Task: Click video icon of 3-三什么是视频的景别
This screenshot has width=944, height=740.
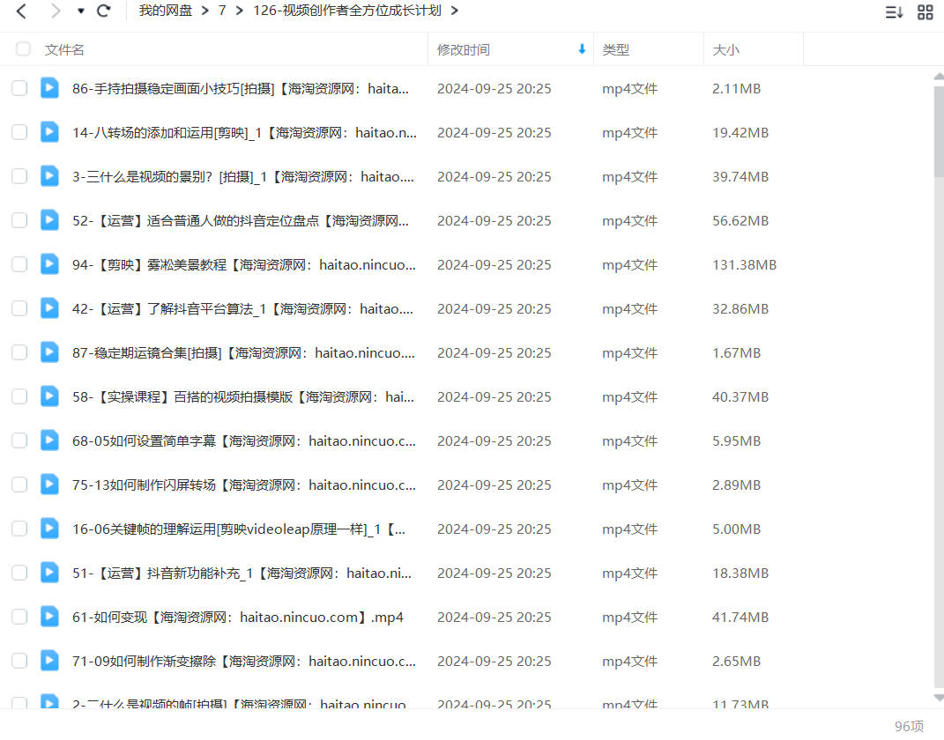Action: pyautogui.click(x=49, y=175)
